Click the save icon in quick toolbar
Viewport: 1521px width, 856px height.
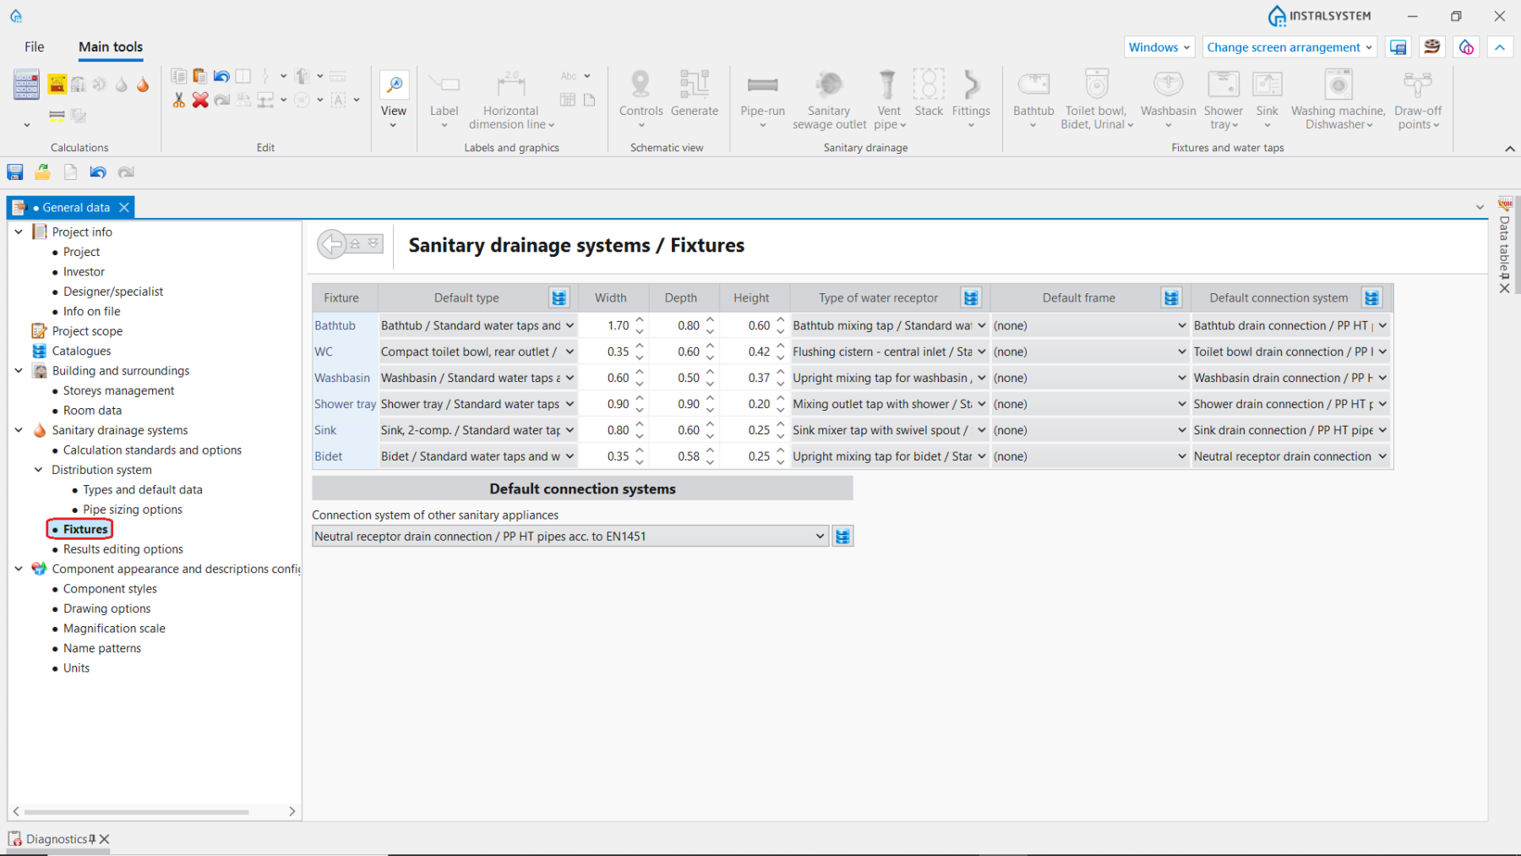pos(15,172)
